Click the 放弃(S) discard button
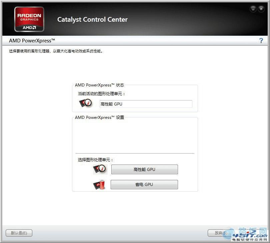Viewport: 270px width, 243px height. coord(221,233)
